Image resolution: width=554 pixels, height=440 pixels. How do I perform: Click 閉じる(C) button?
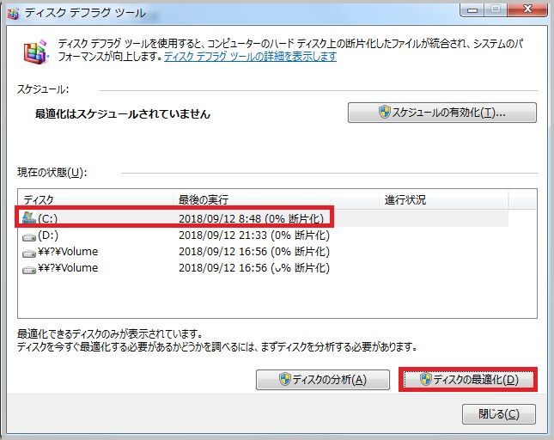coord(498,414)
